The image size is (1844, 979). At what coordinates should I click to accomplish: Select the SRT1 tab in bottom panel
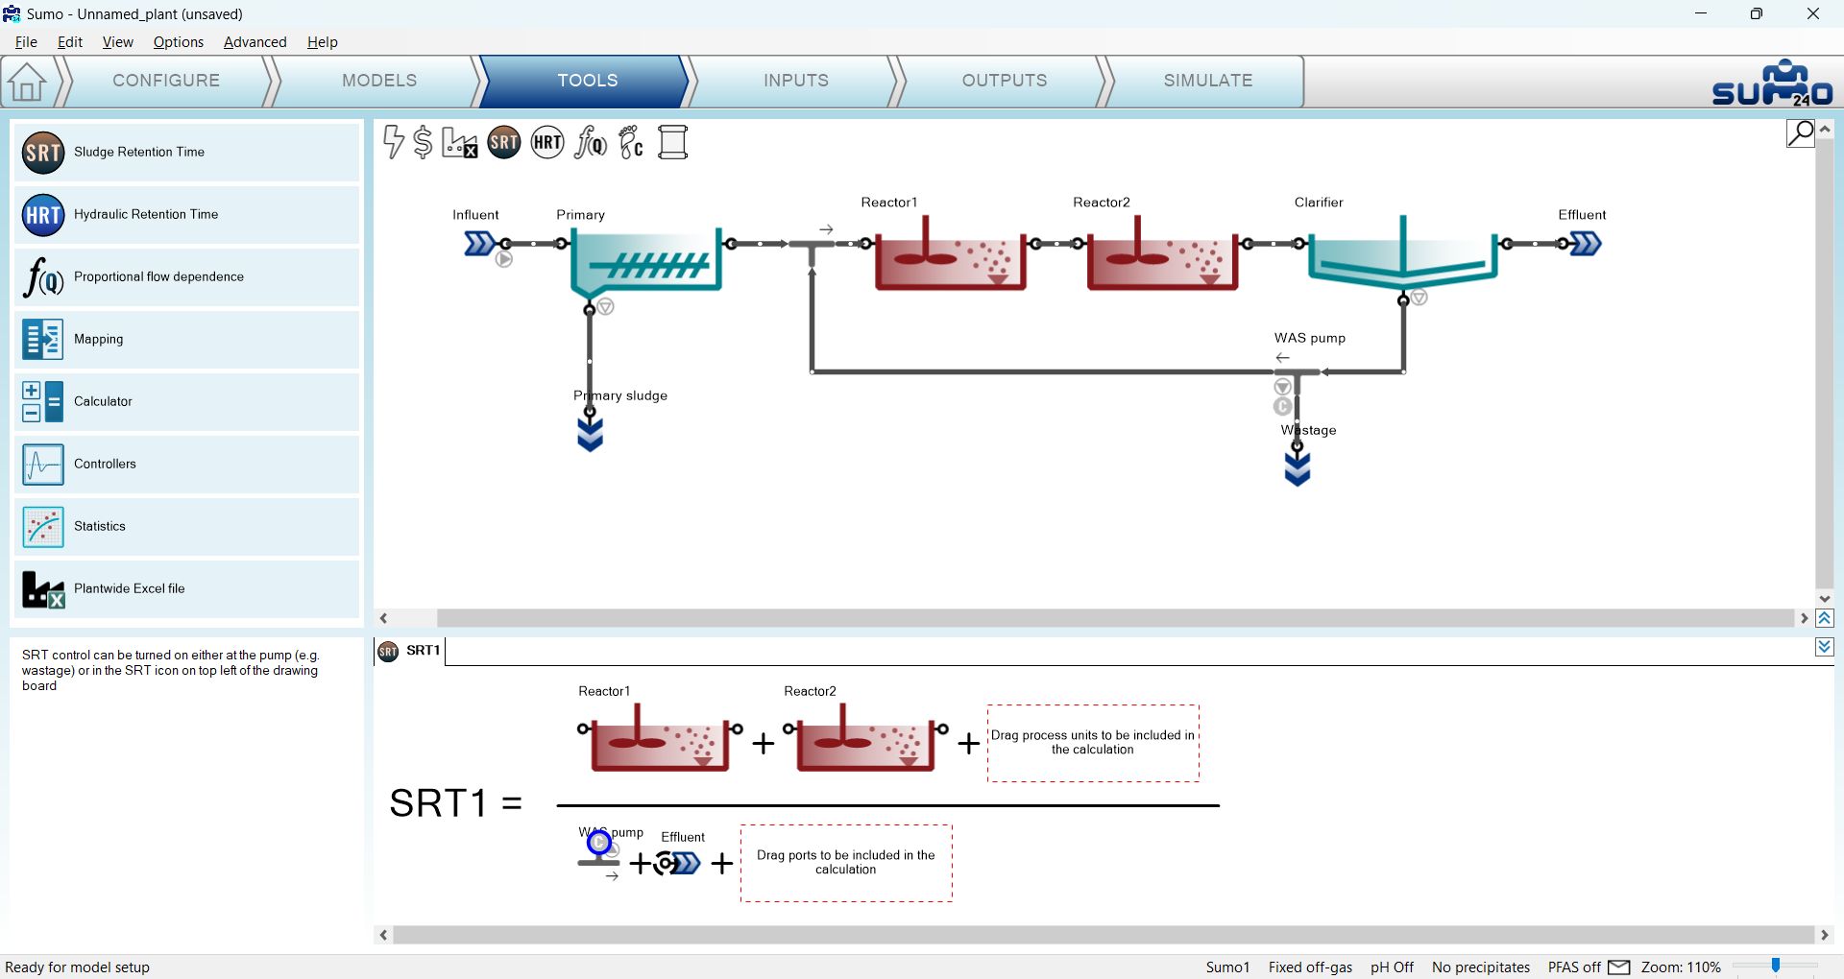coord(410,651)
